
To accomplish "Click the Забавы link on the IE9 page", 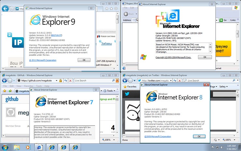I will pos(106,44).
